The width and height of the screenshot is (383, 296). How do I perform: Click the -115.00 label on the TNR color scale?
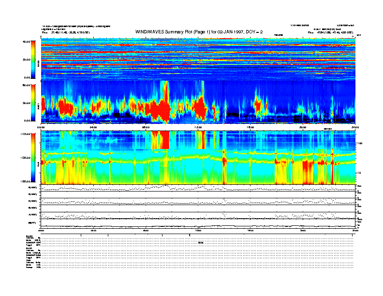(x=26, y=134)
